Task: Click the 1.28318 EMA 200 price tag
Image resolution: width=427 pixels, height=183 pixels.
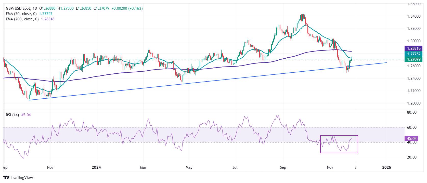Action: point(414,48)
